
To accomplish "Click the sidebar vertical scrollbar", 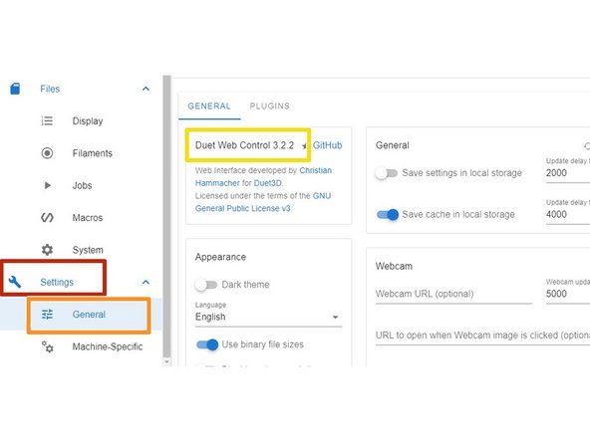I will coord(167,216).
